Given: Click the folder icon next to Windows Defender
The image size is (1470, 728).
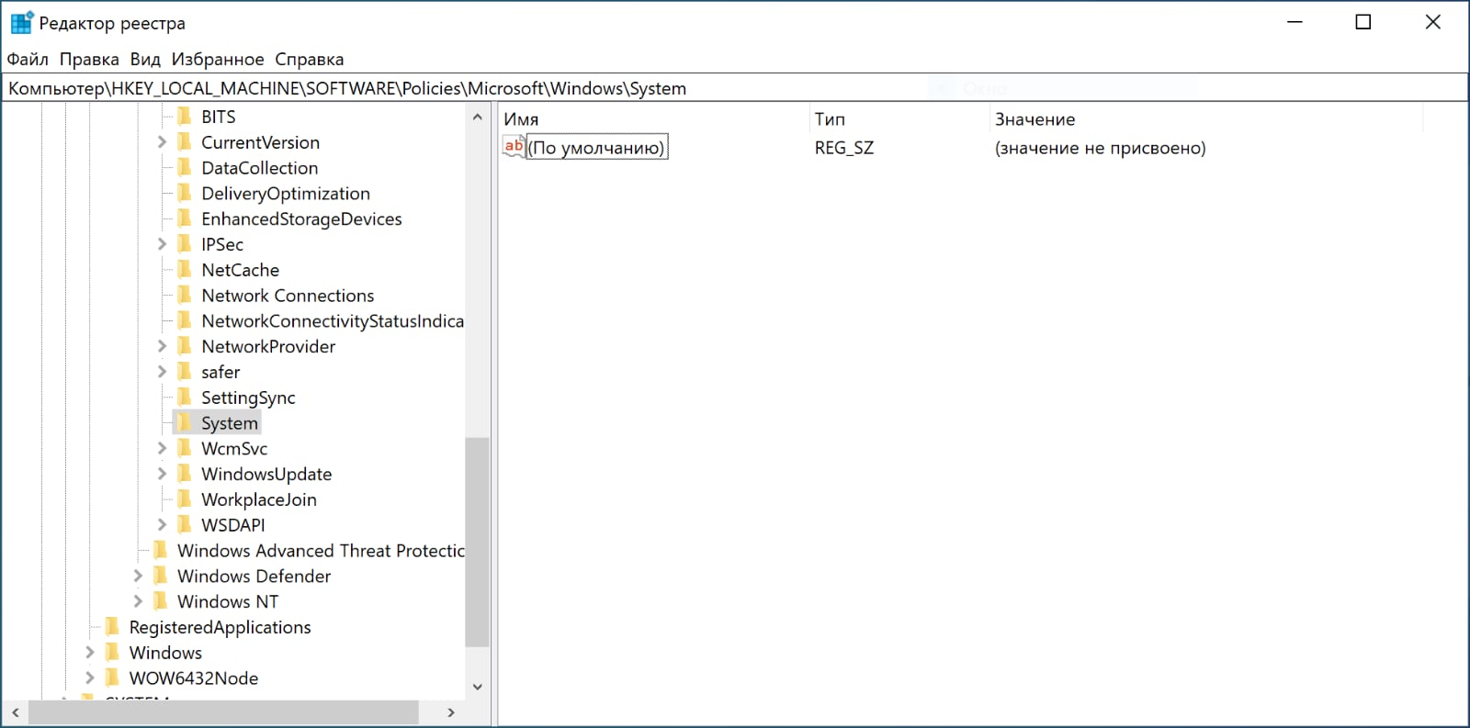Looking at the screenshot, I should 161,576.
